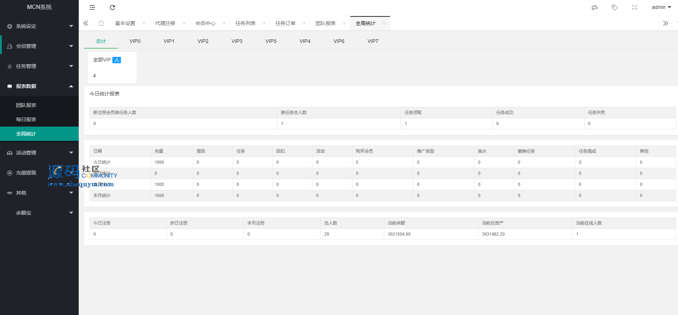Image resolution: width=678 pixels, height=315 pixels.
Task: Switch to the 任务订单 tab
Action: tap(286, 23)
